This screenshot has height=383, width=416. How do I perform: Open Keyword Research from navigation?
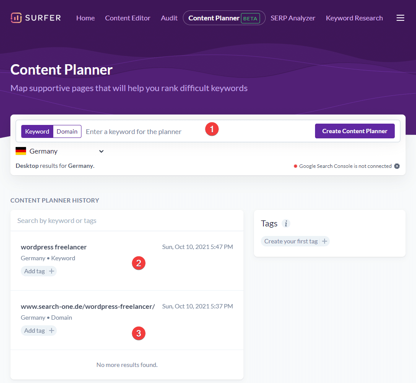354,18
